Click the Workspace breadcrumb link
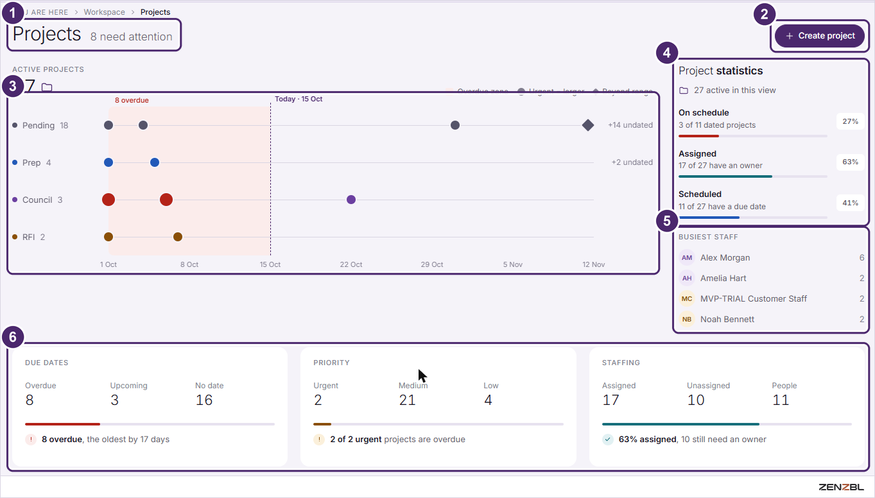875x498 pixels. point(104,12)
